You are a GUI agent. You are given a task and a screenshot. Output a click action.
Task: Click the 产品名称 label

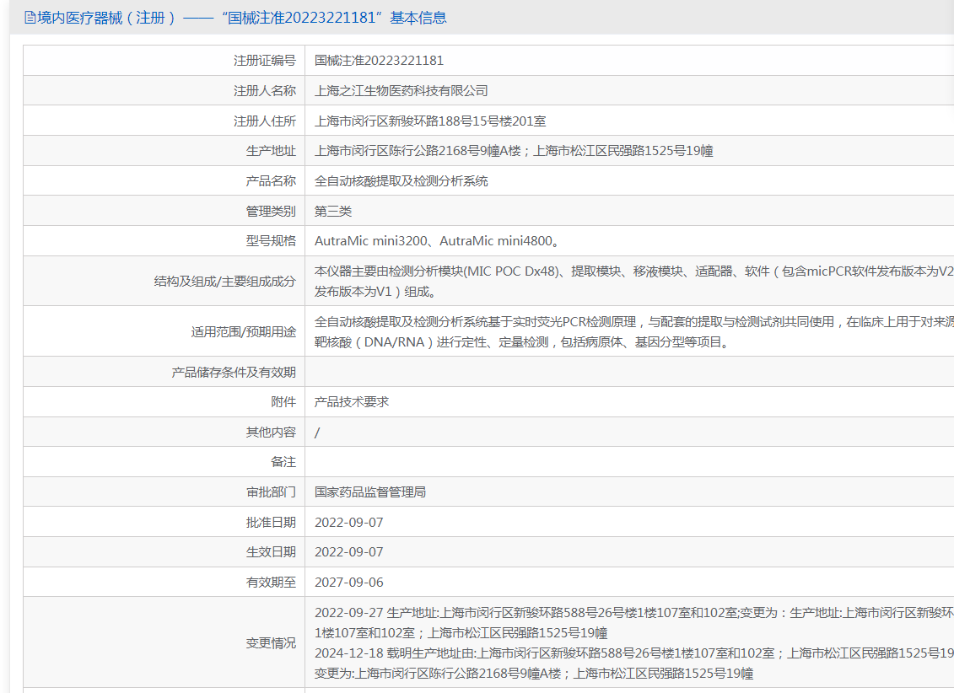pos(271,181)
